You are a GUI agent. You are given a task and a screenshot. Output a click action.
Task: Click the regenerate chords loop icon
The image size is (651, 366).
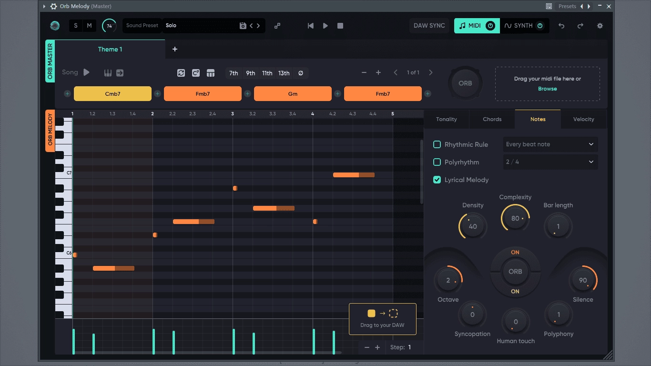click(181, 73)
